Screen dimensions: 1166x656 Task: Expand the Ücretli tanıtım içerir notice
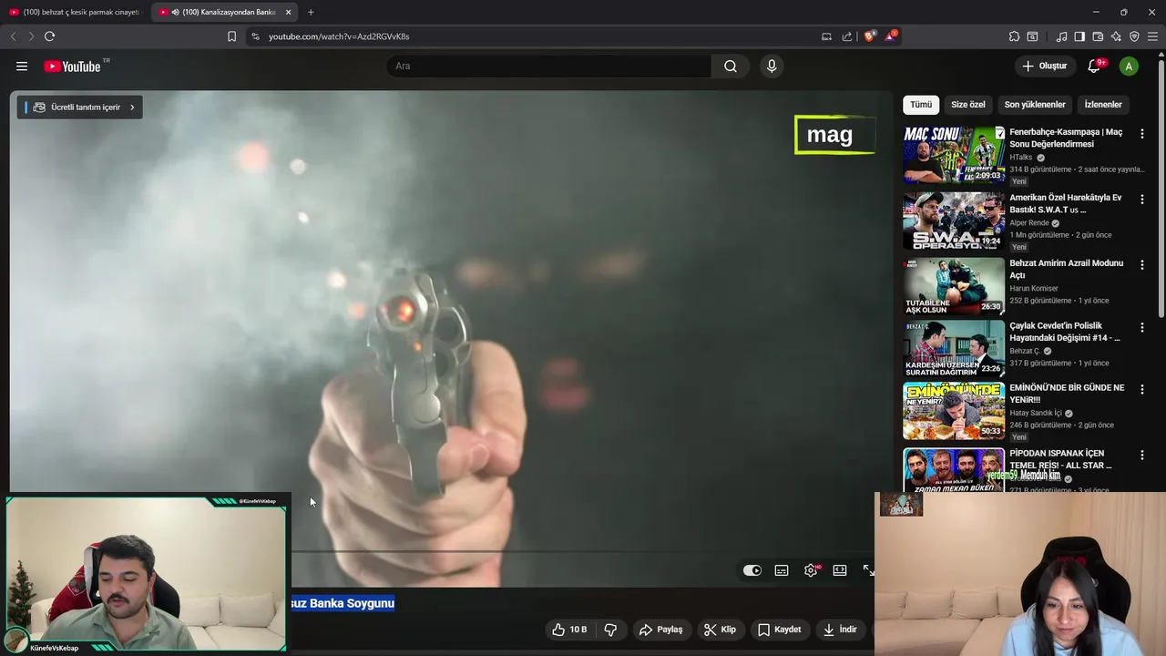pos(79,108)
